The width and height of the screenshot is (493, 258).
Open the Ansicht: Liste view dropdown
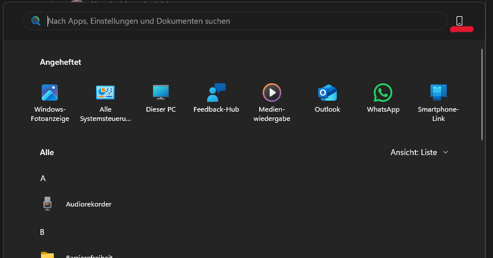click(419, 152)
